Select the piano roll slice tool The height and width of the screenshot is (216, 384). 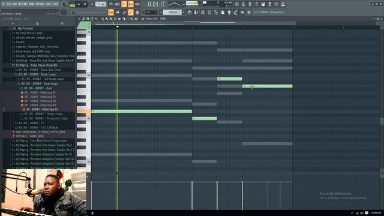(124, 19)
